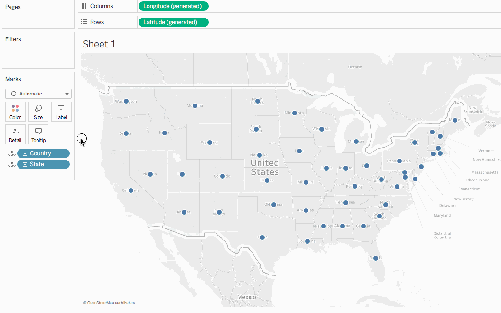
Task: Click the Detail button on the Marks card
Action: point(15,134)
